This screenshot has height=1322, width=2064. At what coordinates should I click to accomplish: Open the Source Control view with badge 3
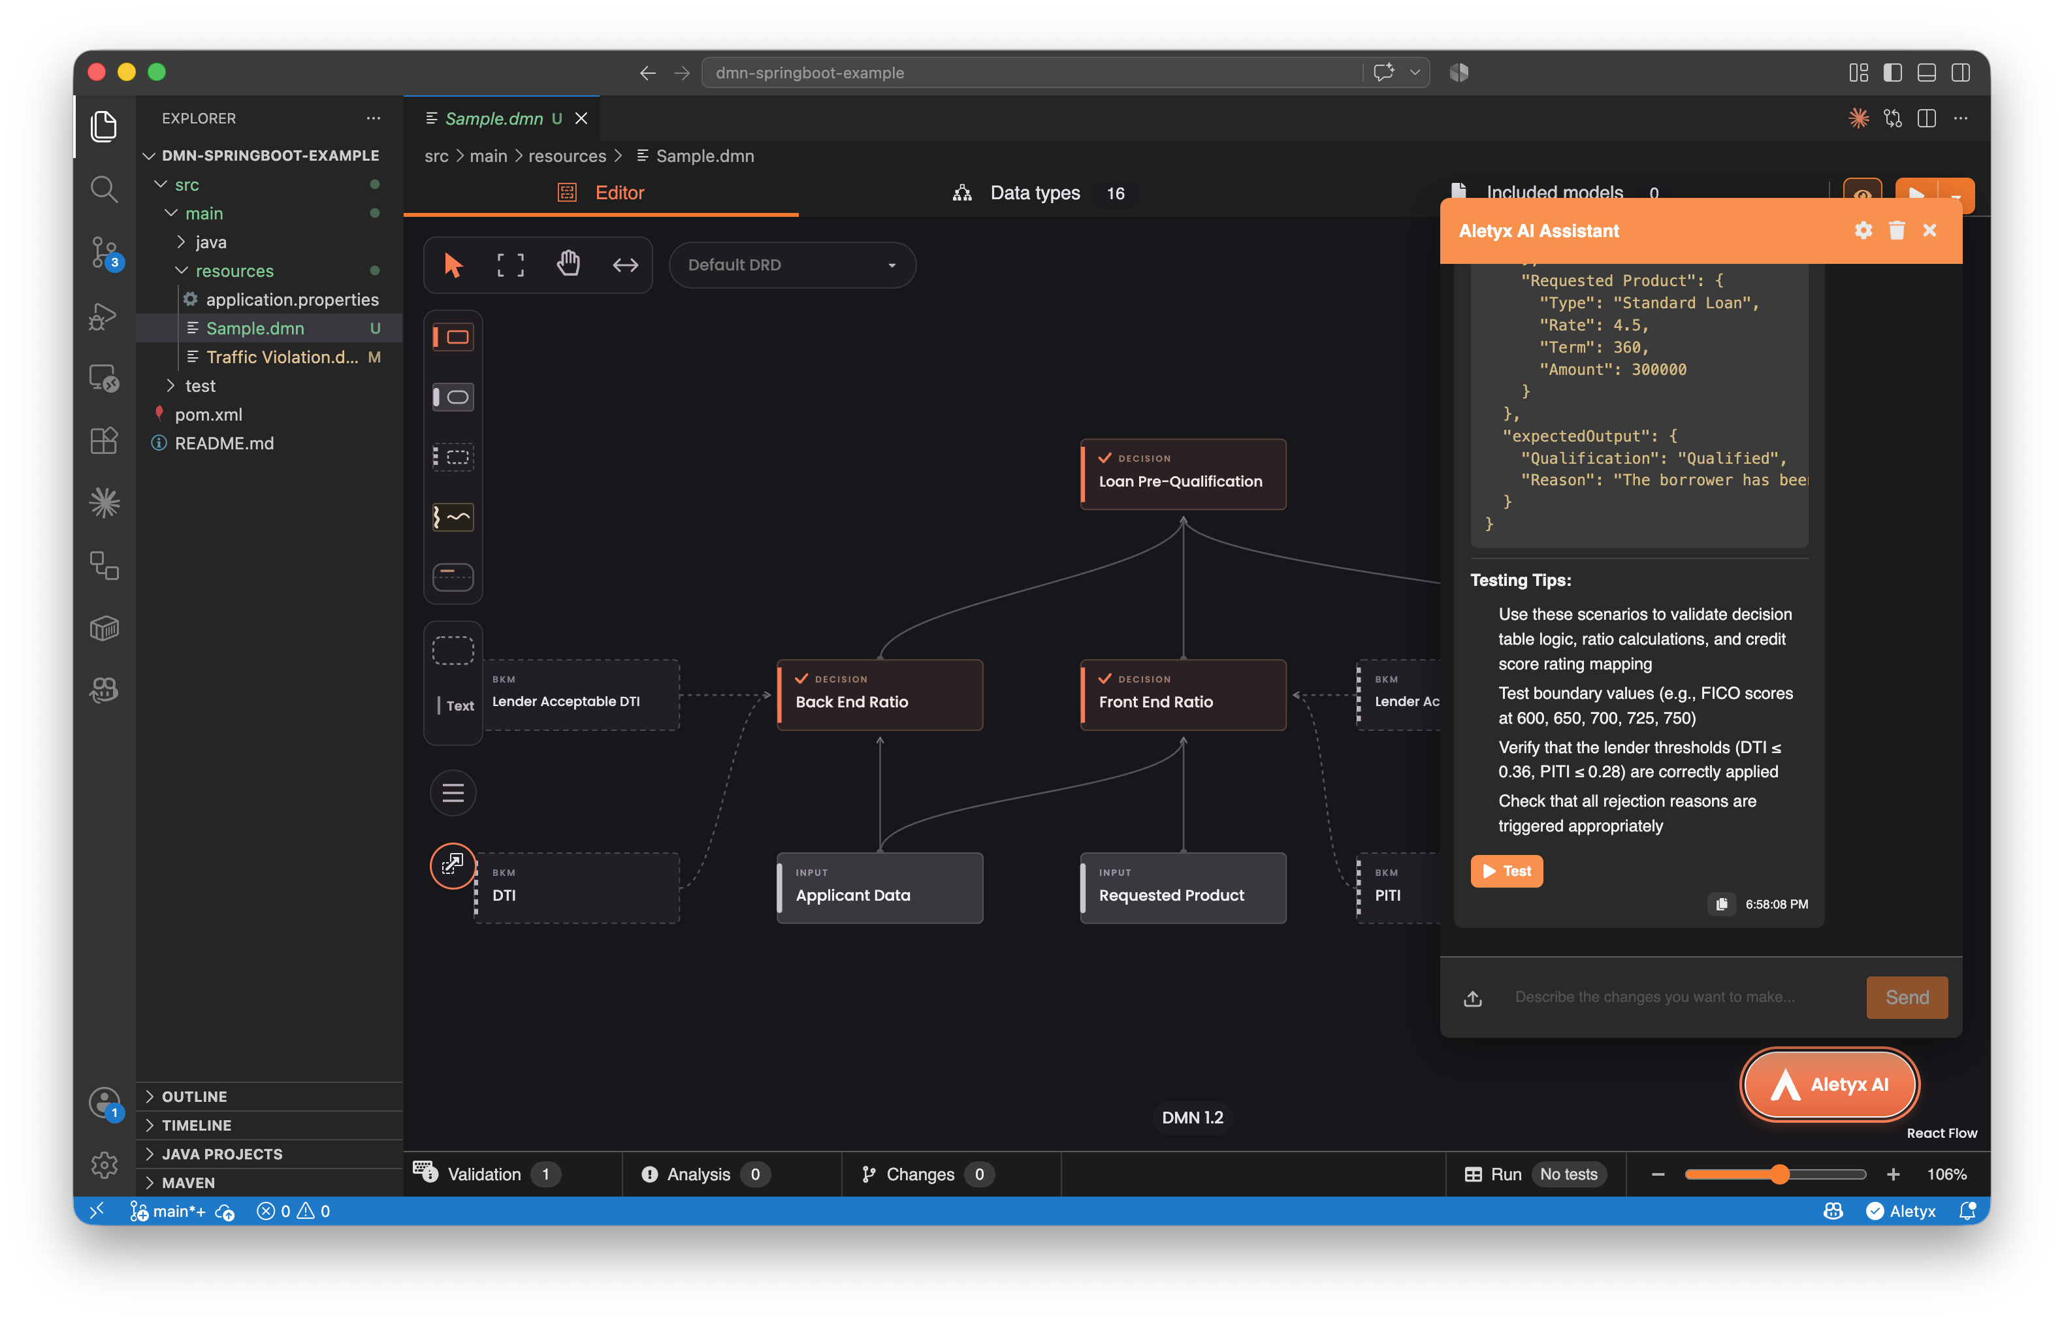click(104, 252)
